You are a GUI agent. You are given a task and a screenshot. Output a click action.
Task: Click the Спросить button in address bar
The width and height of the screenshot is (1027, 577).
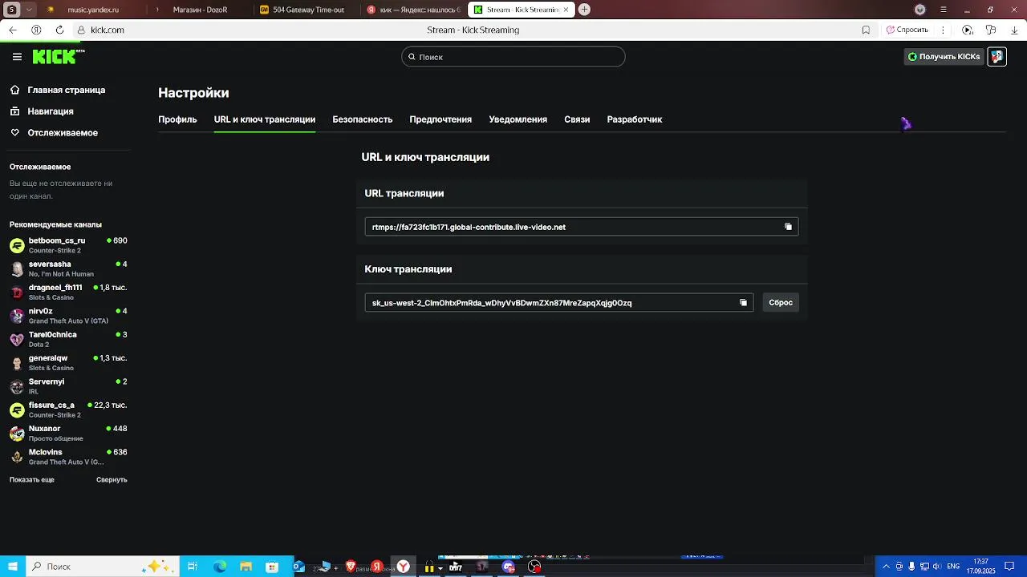[x=907, y=30]
